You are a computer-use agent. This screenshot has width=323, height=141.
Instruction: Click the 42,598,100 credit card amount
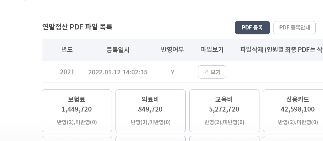[x=298, y=109]
